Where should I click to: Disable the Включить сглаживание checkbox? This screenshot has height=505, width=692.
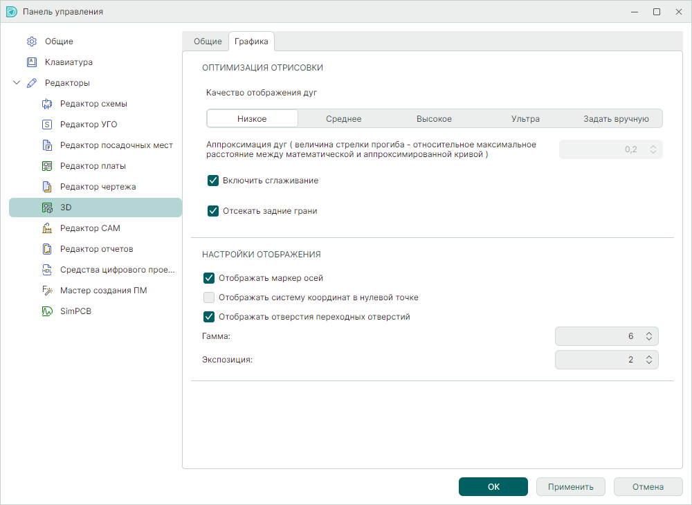click(x=213, y=181)
